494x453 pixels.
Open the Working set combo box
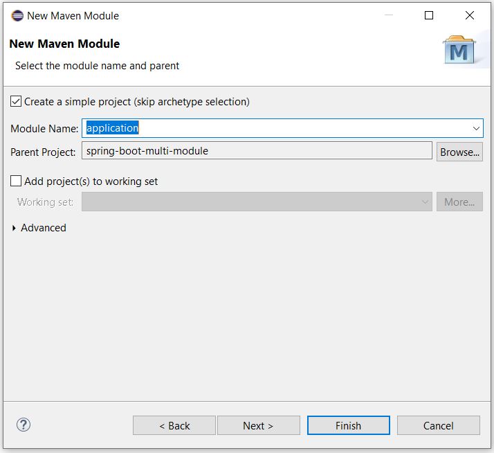point(257,202)
